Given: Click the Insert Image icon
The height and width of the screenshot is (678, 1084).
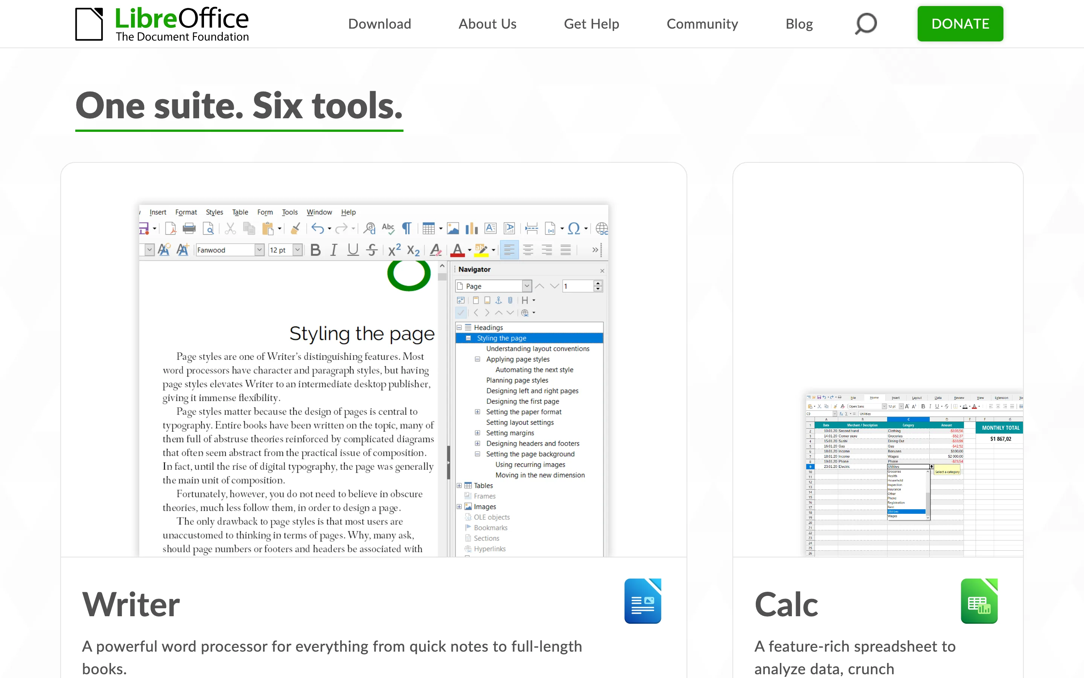Looking at the screenshot, I should point(453,229).
